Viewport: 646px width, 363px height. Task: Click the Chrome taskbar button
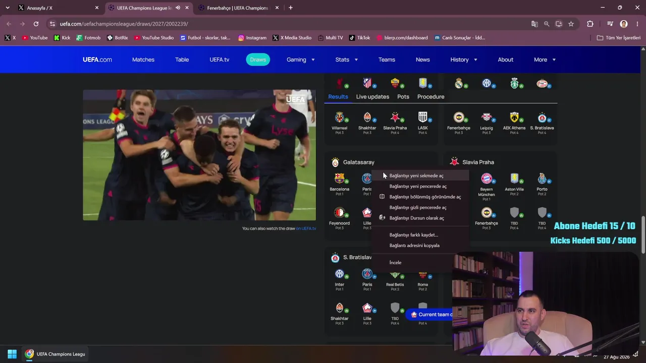(x=55, y=354)
